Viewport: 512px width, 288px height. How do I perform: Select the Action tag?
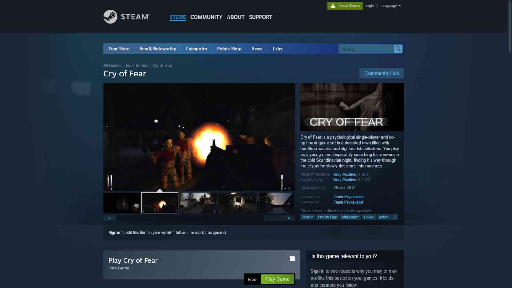[383, 217]
